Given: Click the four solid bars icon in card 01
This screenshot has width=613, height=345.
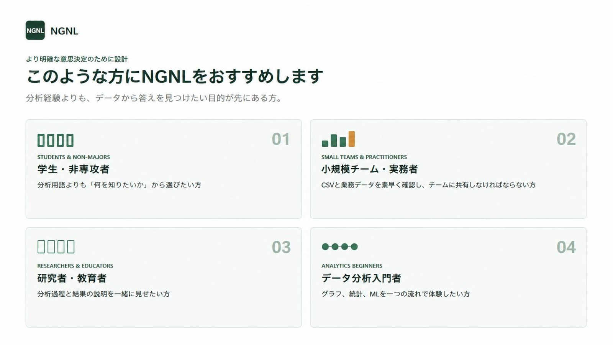Looking at the screenshot, I should click(56, 140).
